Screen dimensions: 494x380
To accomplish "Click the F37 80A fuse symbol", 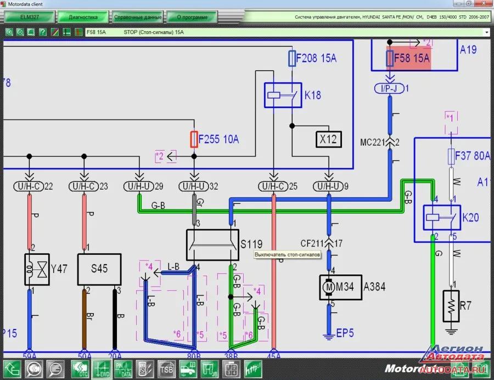I will pyautogui.click(x=451, y=156).
